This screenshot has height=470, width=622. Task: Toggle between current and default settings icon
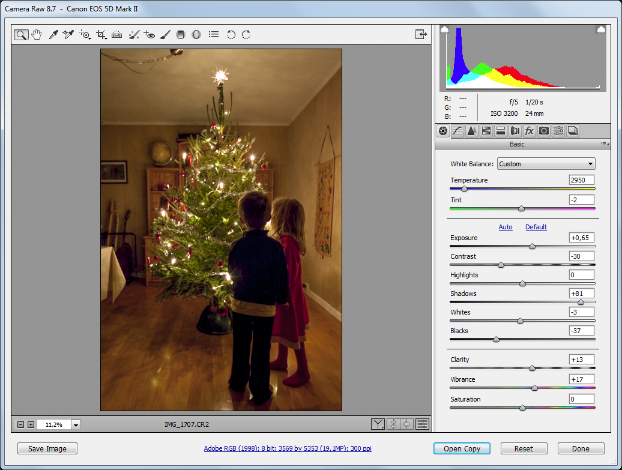pos(423,424)
